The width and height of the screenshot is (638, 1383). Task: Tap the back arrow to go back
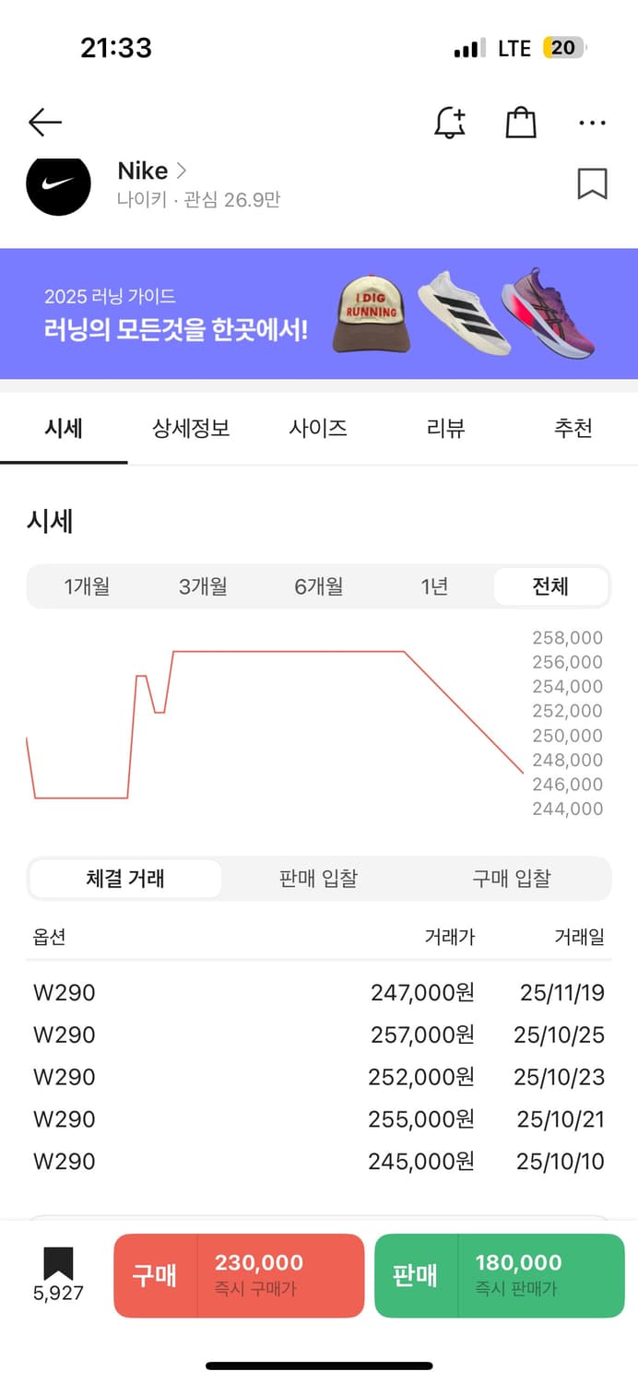(44, 122)
